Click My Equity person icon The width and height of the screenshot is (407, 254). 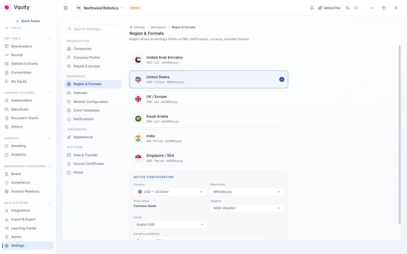point(7,81)
